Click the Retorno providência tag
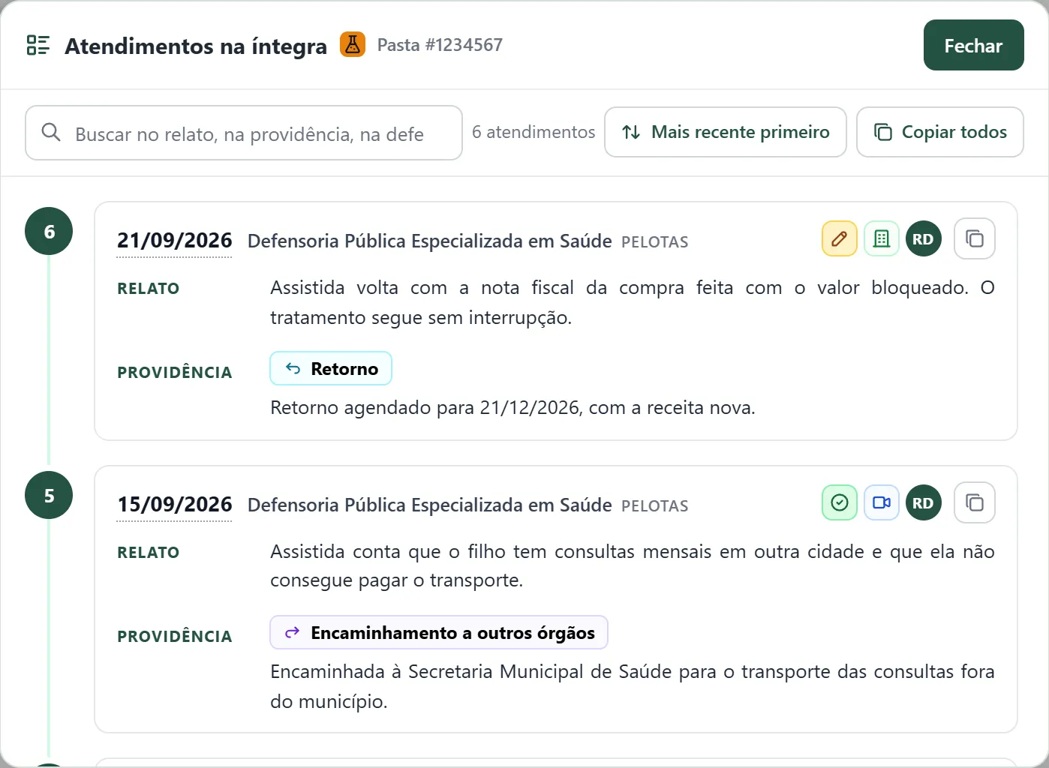 [x=331, y=368]
